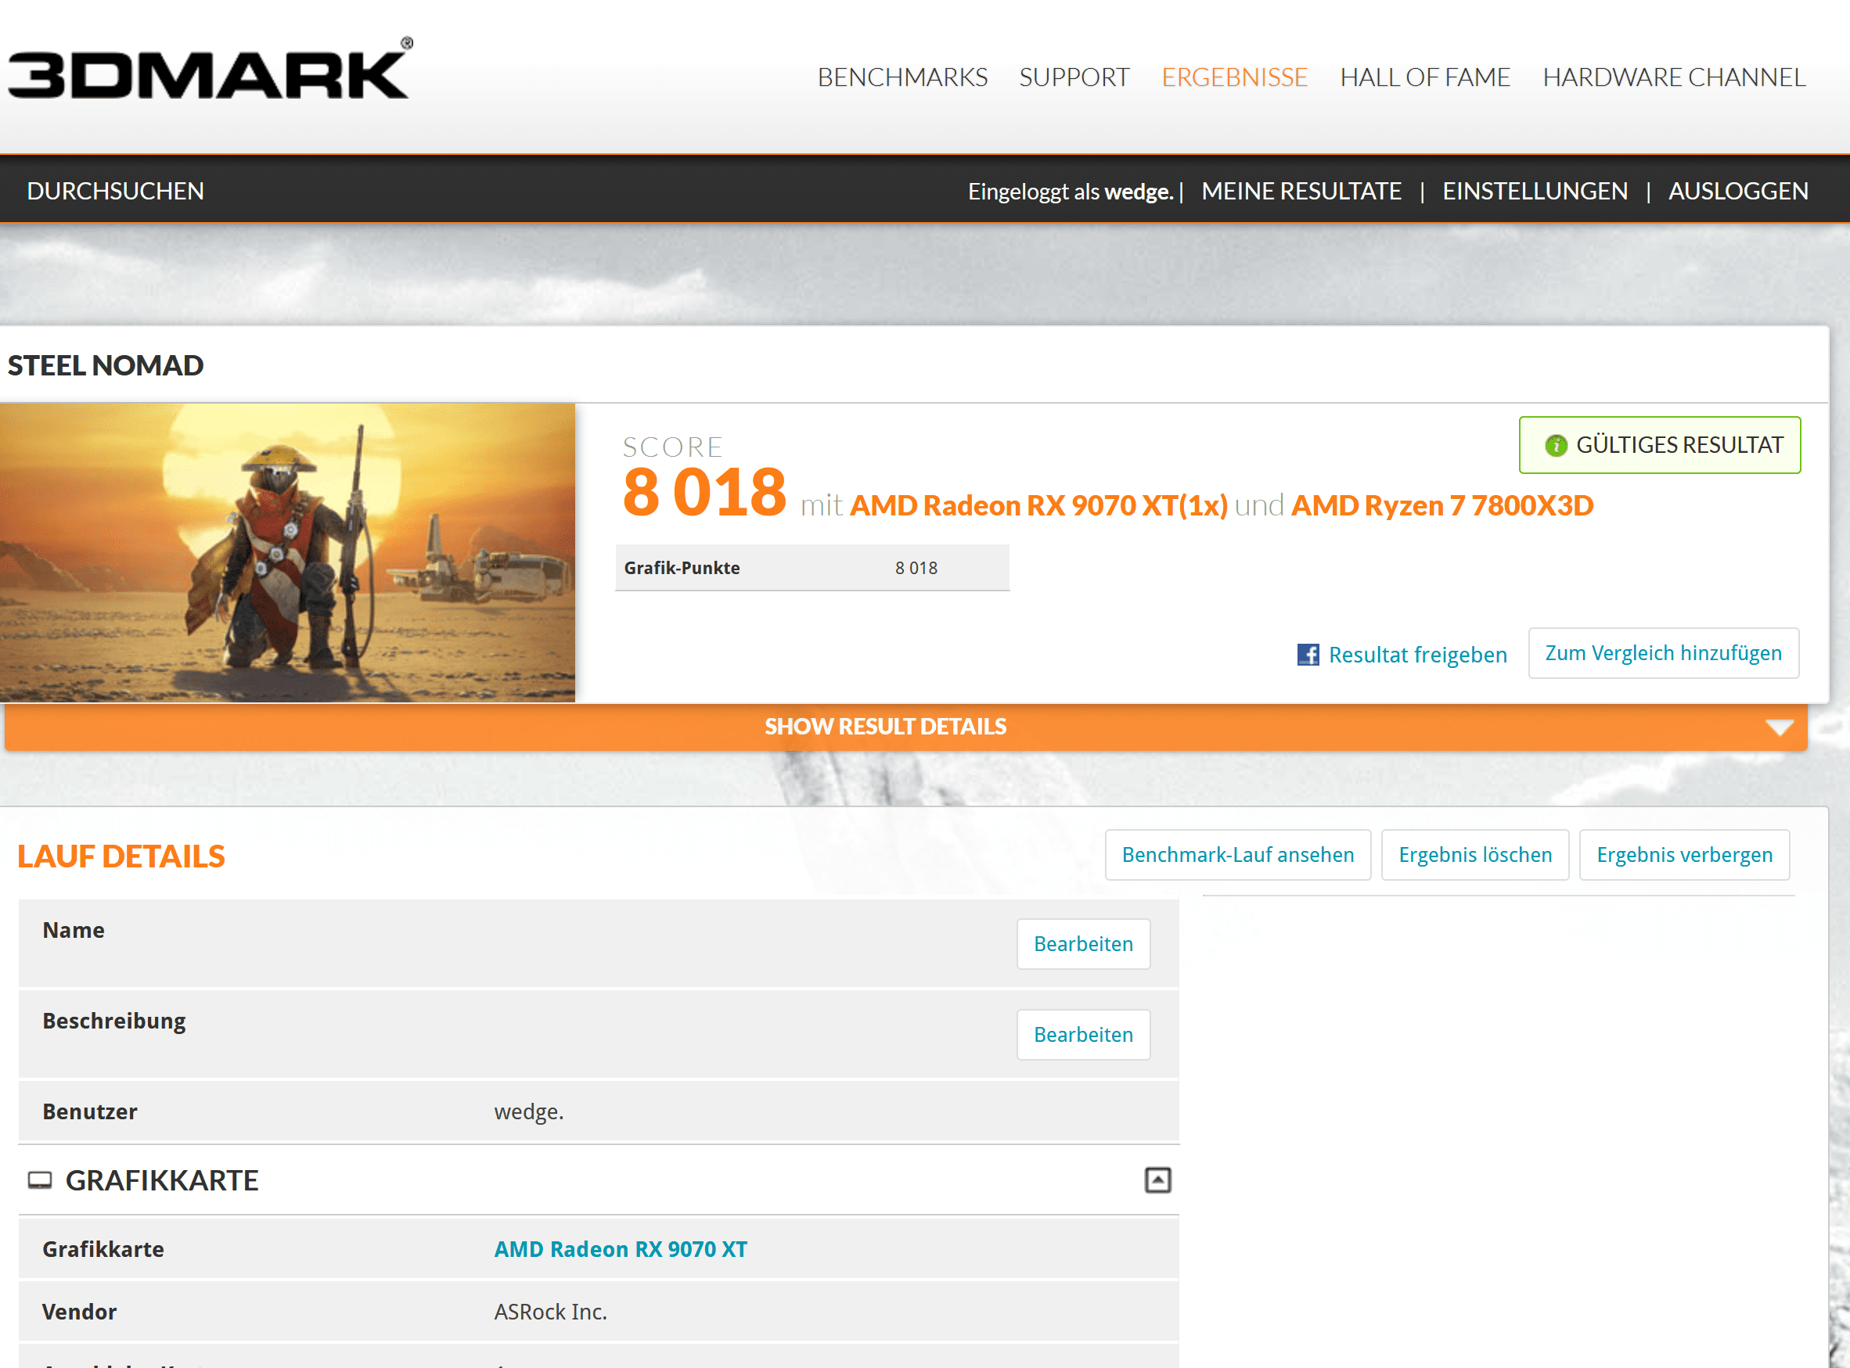Click the 3DMARK logo

[210, 73]
